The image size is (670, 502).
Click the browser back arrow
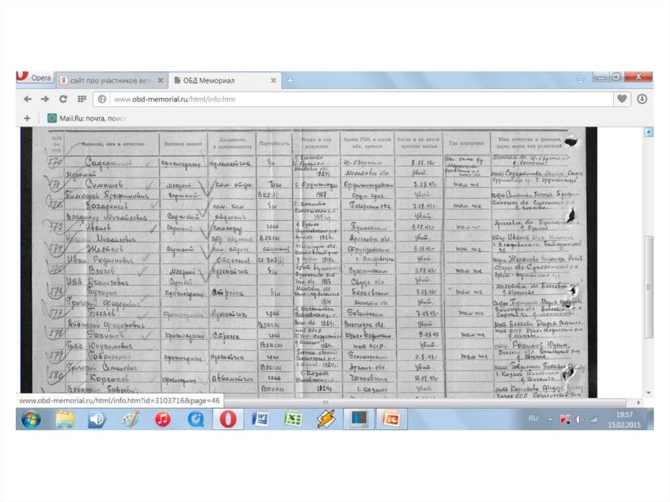coord(27,99)
